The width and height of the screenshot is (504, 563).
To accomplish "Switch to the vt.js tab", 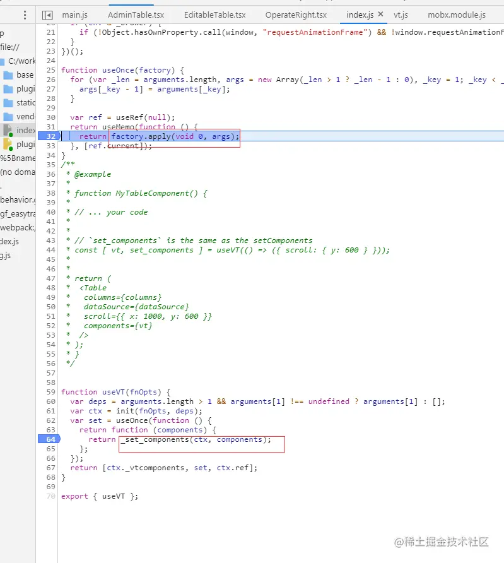I will (401, 15).
